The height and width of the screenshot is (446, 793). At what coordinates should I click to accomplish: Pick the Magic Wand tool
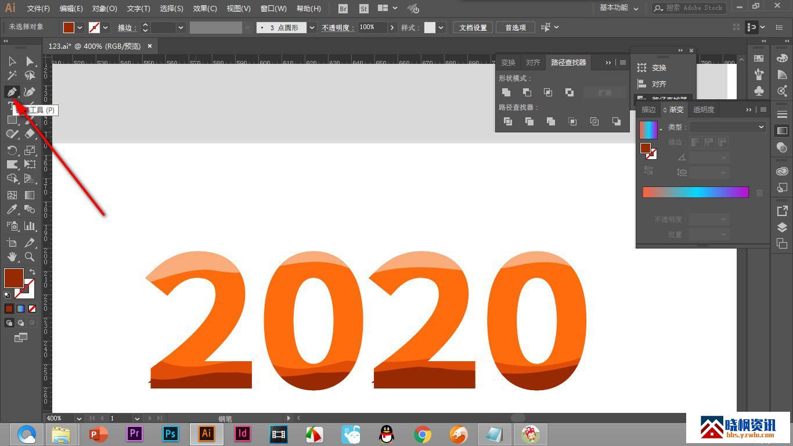coord(12,75)
